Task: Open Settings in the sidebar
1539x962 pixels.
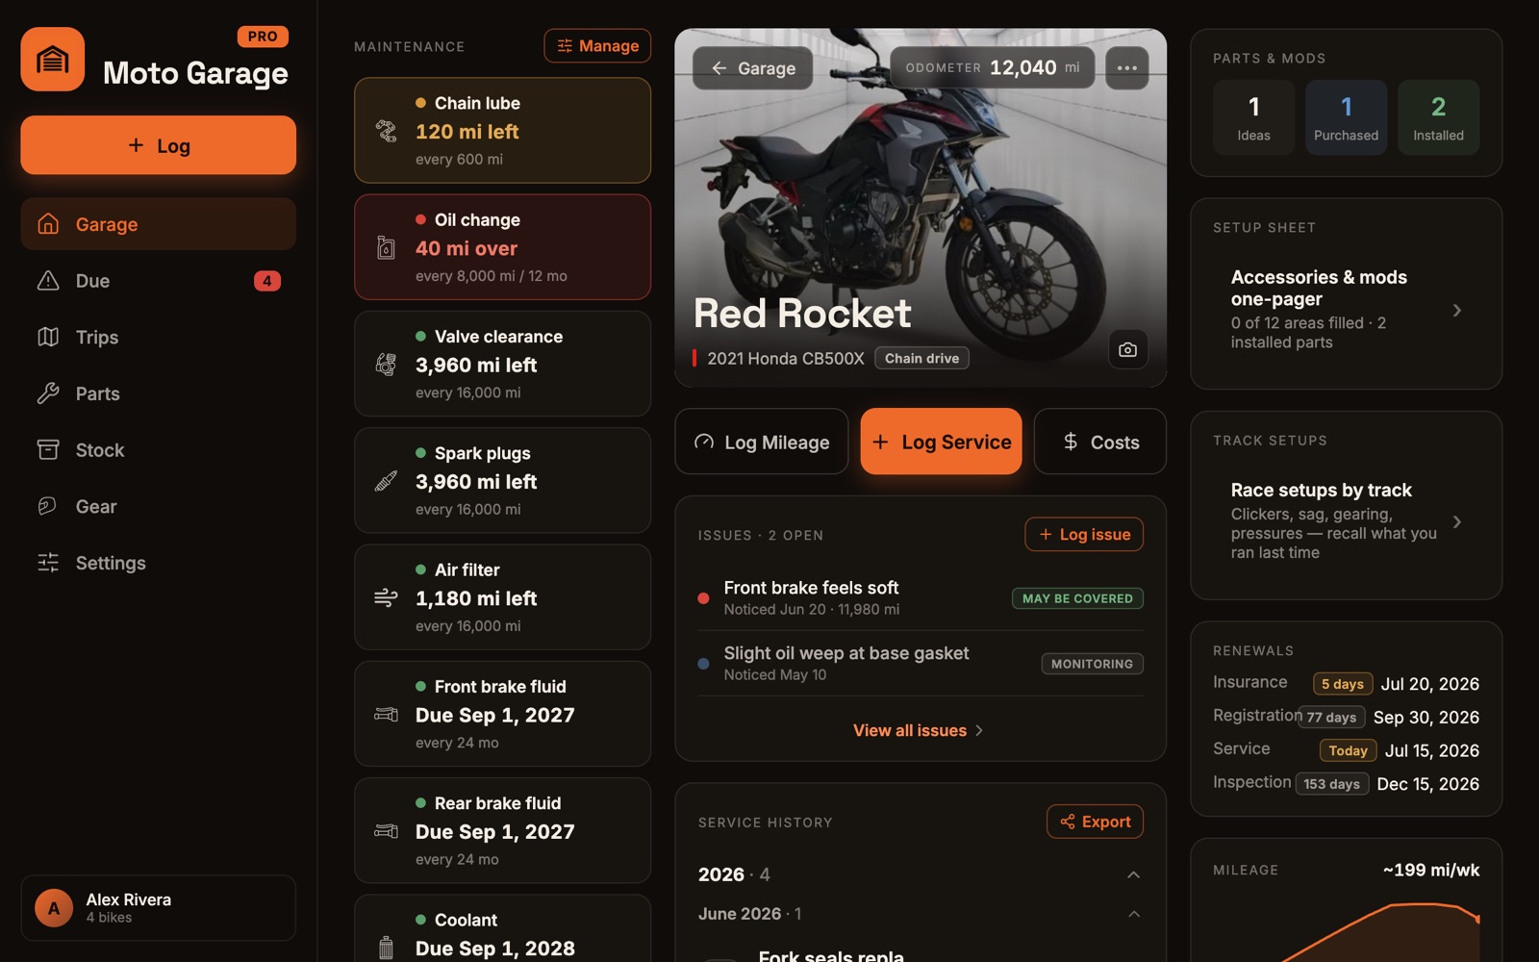Action: [x=159, y=563]
